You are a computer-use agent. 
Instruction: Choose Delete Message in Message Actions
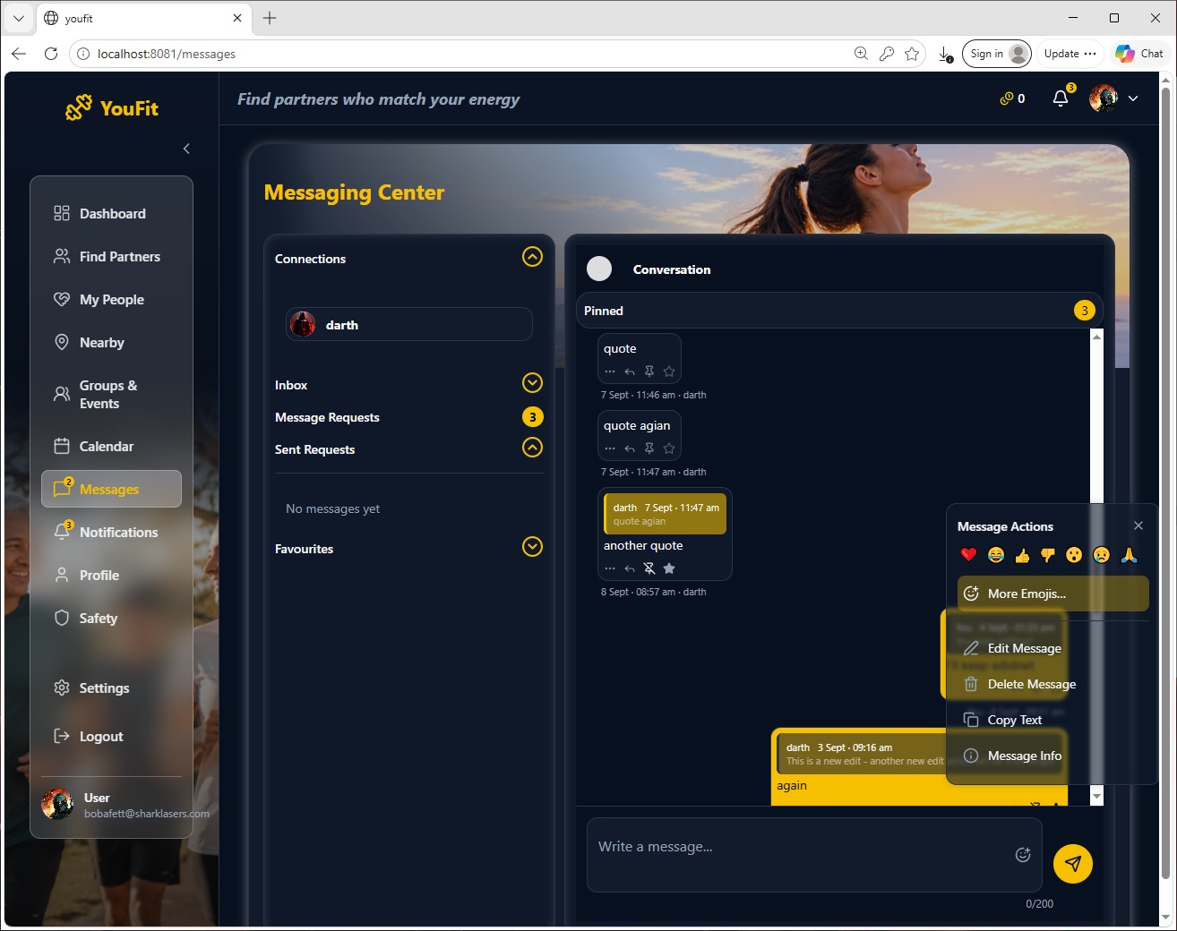point(1053,684)
